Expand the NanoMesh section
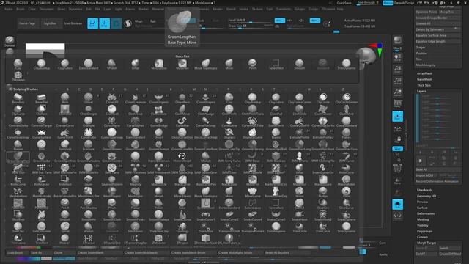Viewport: 469px width, 264px height. (424, 79)
